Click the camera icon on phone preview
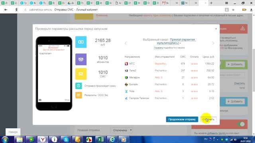This screenshot has height=143, width=255. [40, 100]
